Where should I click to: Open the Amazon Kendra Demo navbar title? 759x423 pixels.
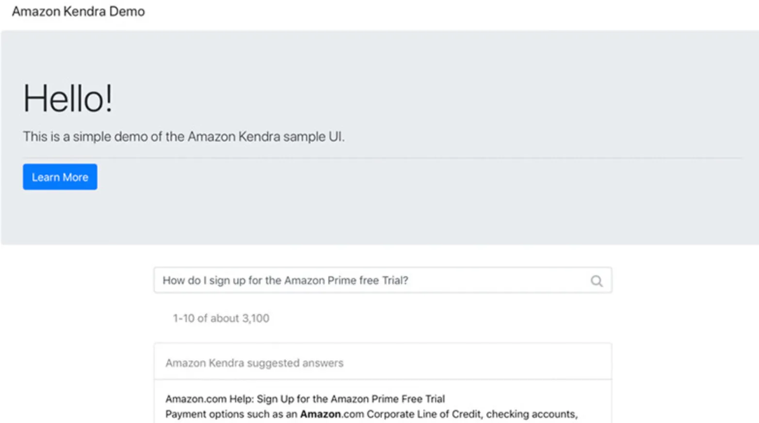click(78, 11)
